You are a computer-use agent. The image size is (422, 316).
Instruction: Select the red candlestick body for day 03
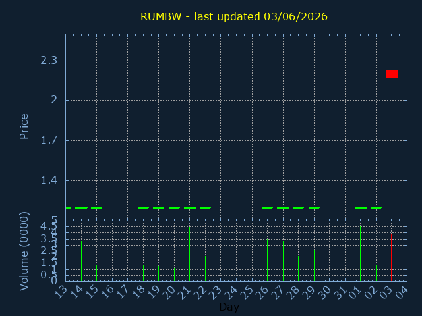(392, 74)
